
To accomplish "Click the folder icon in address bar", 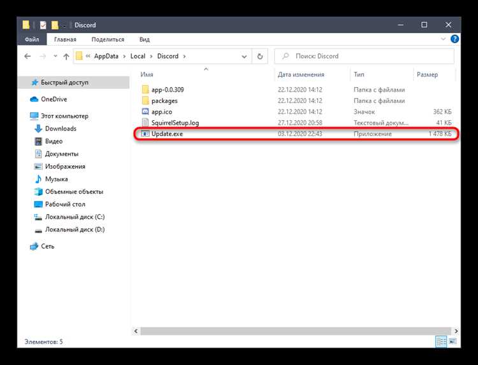I will point(79,56).
